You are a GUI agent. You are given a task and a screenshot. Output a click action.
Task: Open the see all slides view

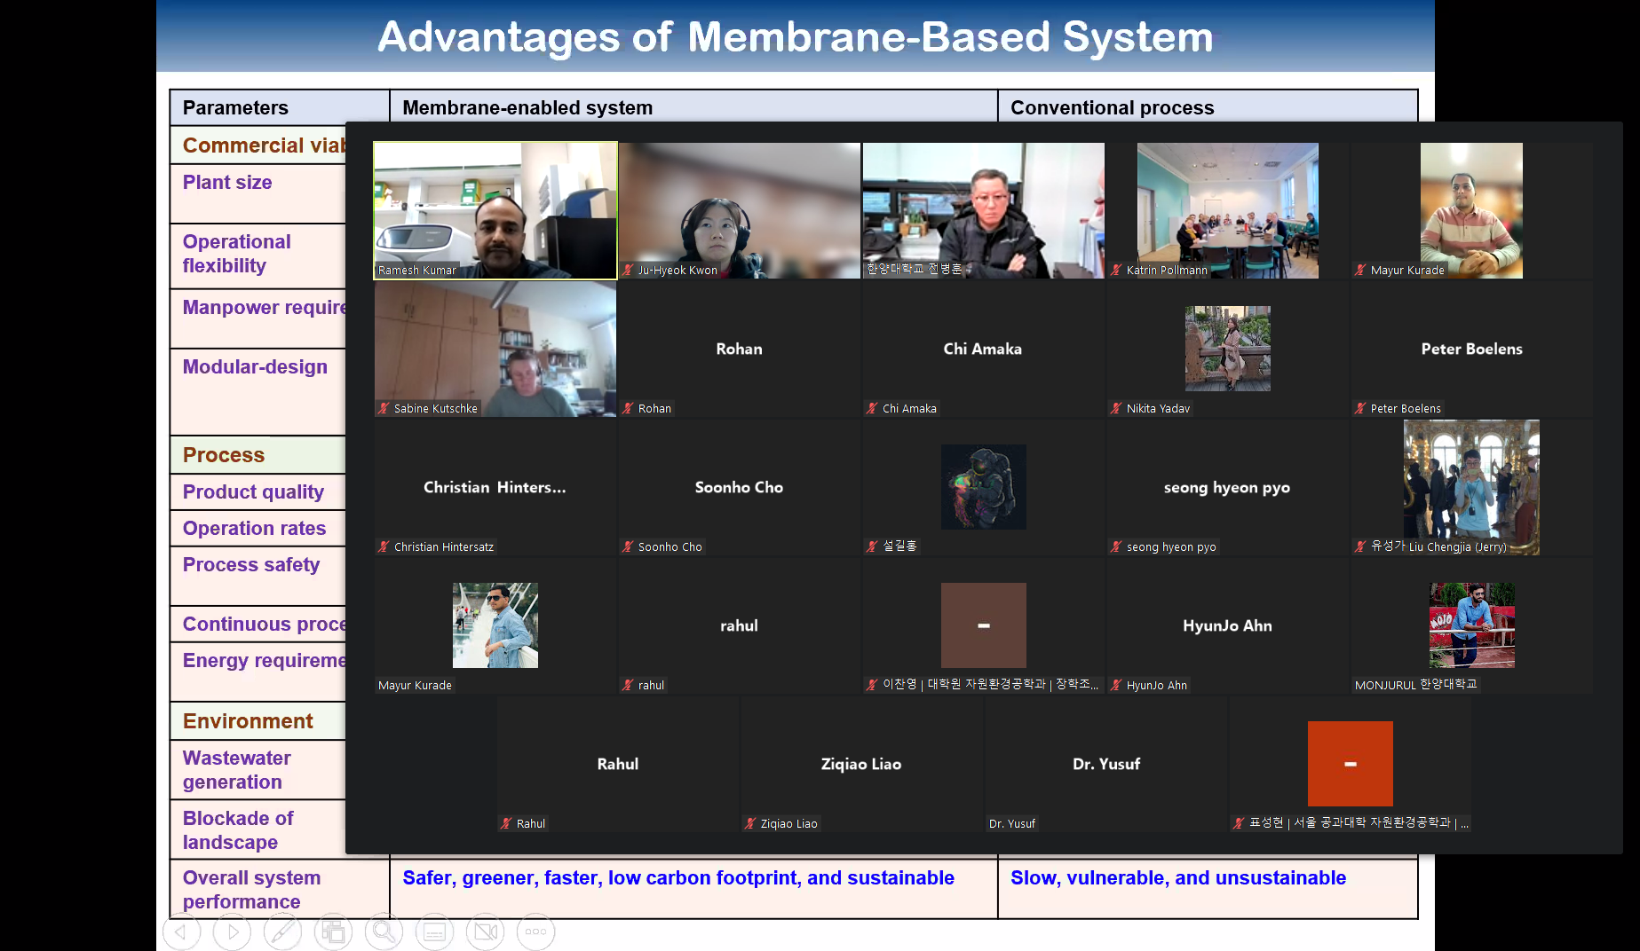[x=334, y=931]
